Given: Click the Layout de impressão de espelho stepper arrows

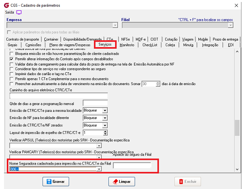Looking at the screenshot, I should pyautogui.click(x=105, y=133).
